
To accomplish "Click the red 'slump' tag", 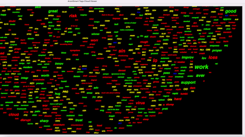I will [170, 105].
